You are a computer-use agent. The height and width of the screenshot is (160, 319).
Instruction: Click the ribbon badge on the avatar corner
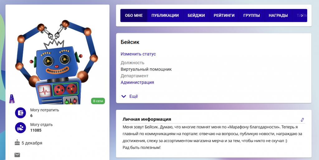click(12, 99)
